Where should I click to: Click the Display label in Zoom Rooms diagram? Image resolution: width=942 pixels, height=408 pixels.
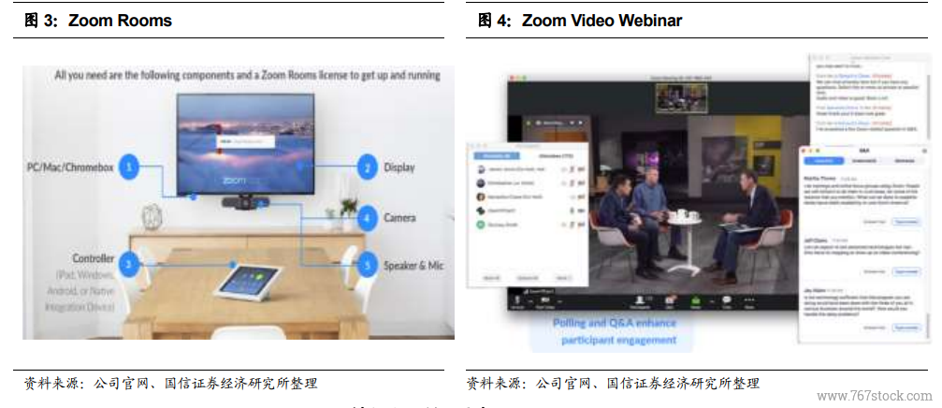(x=399, y=168)
